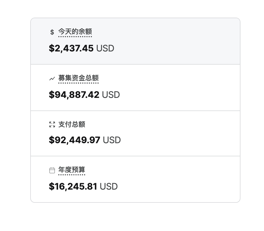
Task: Click USD beside the $94,887.42 amount
Action: (x=111, y=95)
